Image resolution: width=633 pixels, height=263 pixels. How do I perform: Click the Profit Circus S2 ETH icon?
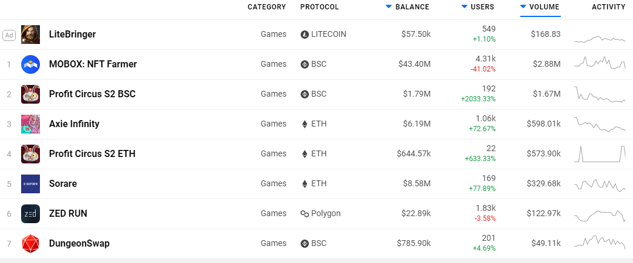pyautogui.click(x=31, y=154)
